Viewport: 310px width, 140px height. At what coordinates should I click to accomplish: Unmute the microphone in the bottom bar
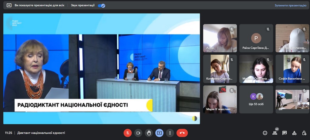pyautogui.click(x=128, y=133)
